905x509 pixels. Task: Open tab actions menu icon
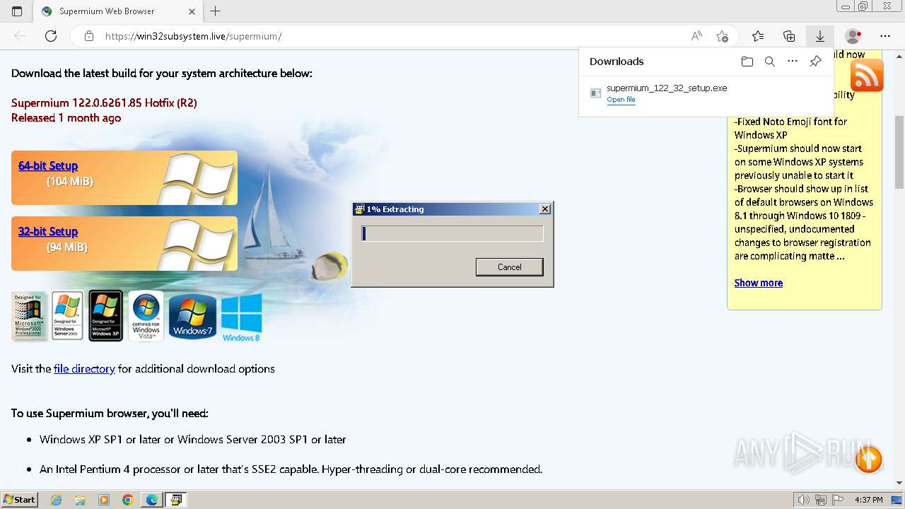click(17, 11)
